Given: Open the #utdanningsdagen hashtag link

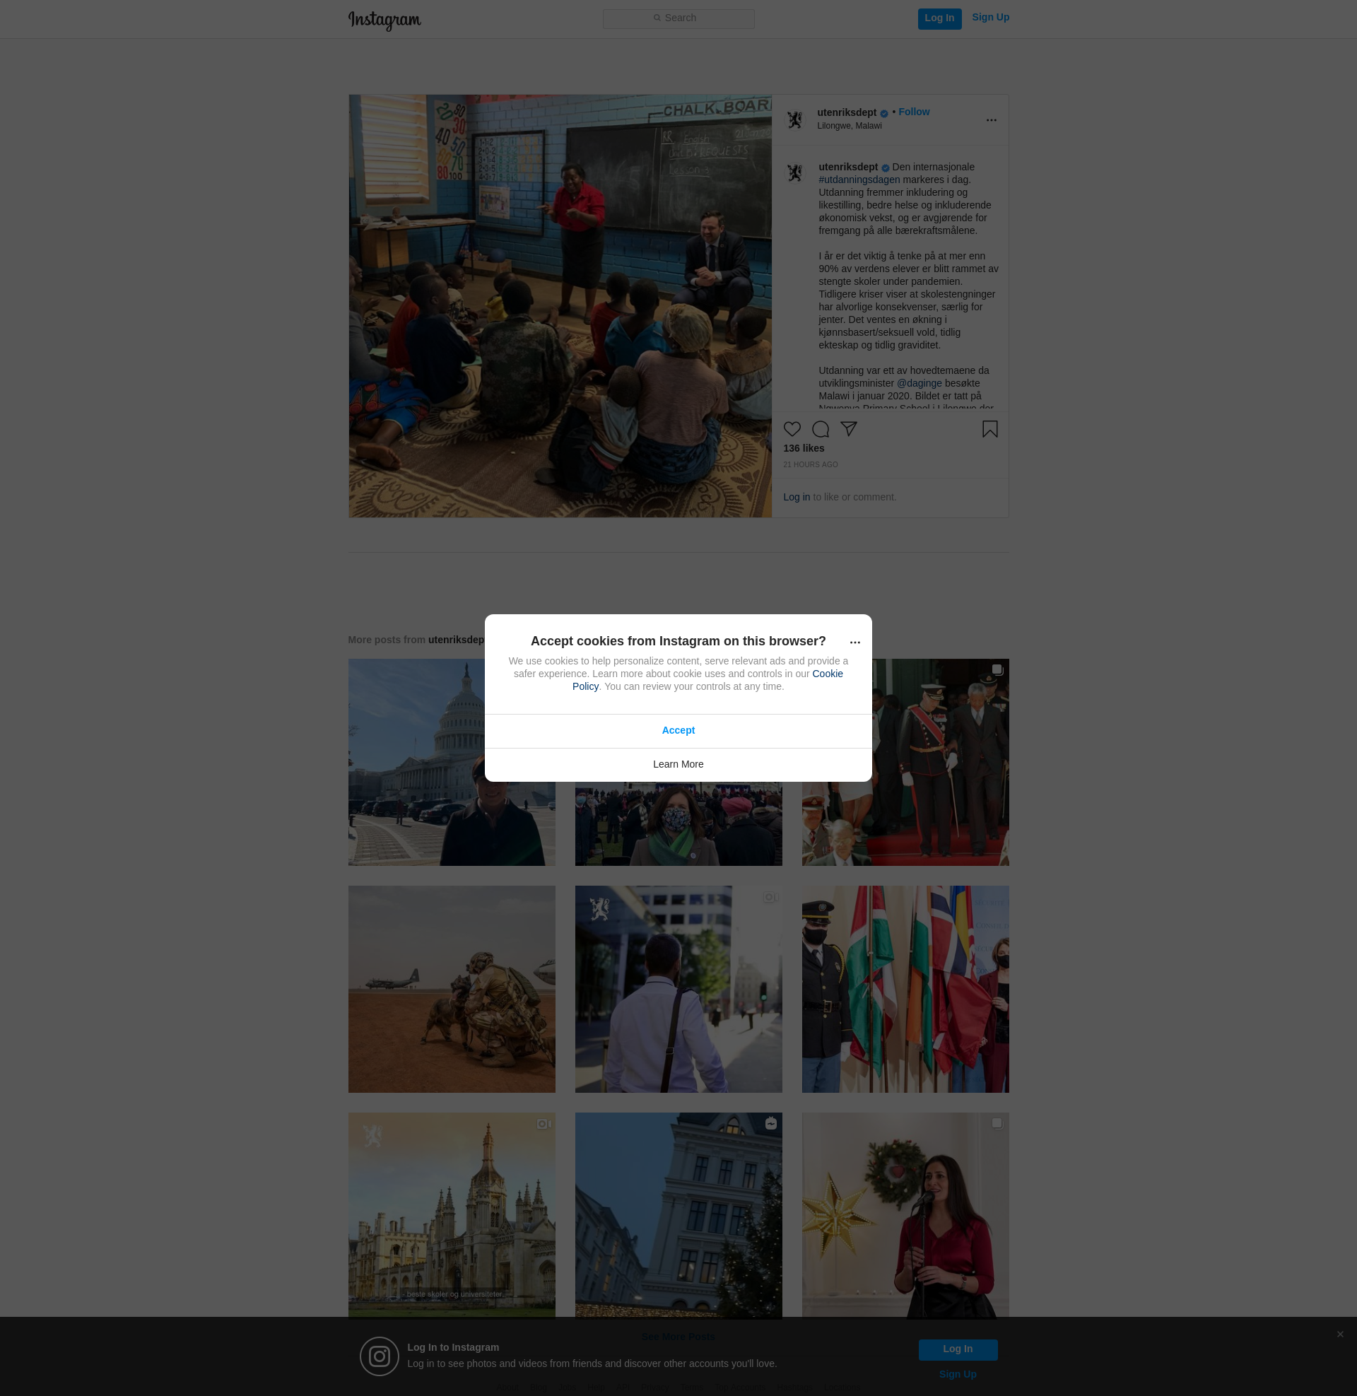Looking at the screenshot, I should [x=859, y=180].
